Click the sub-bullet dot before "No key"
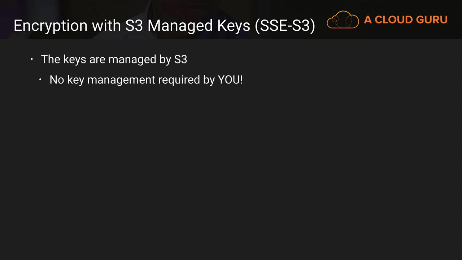462x260 pixels. coord(40,79)
